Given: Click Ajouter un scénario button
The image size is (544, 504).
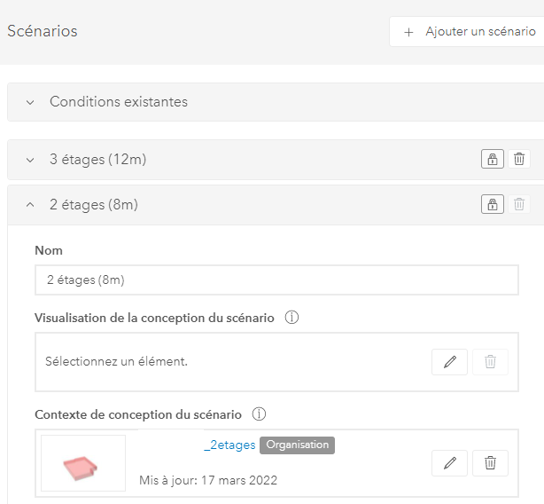Looking at the screenshot, I should [467, 32].
